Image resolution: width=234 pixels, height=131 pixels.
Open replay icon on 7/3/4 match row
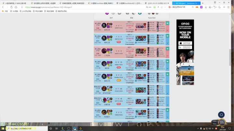click(167, 36)
